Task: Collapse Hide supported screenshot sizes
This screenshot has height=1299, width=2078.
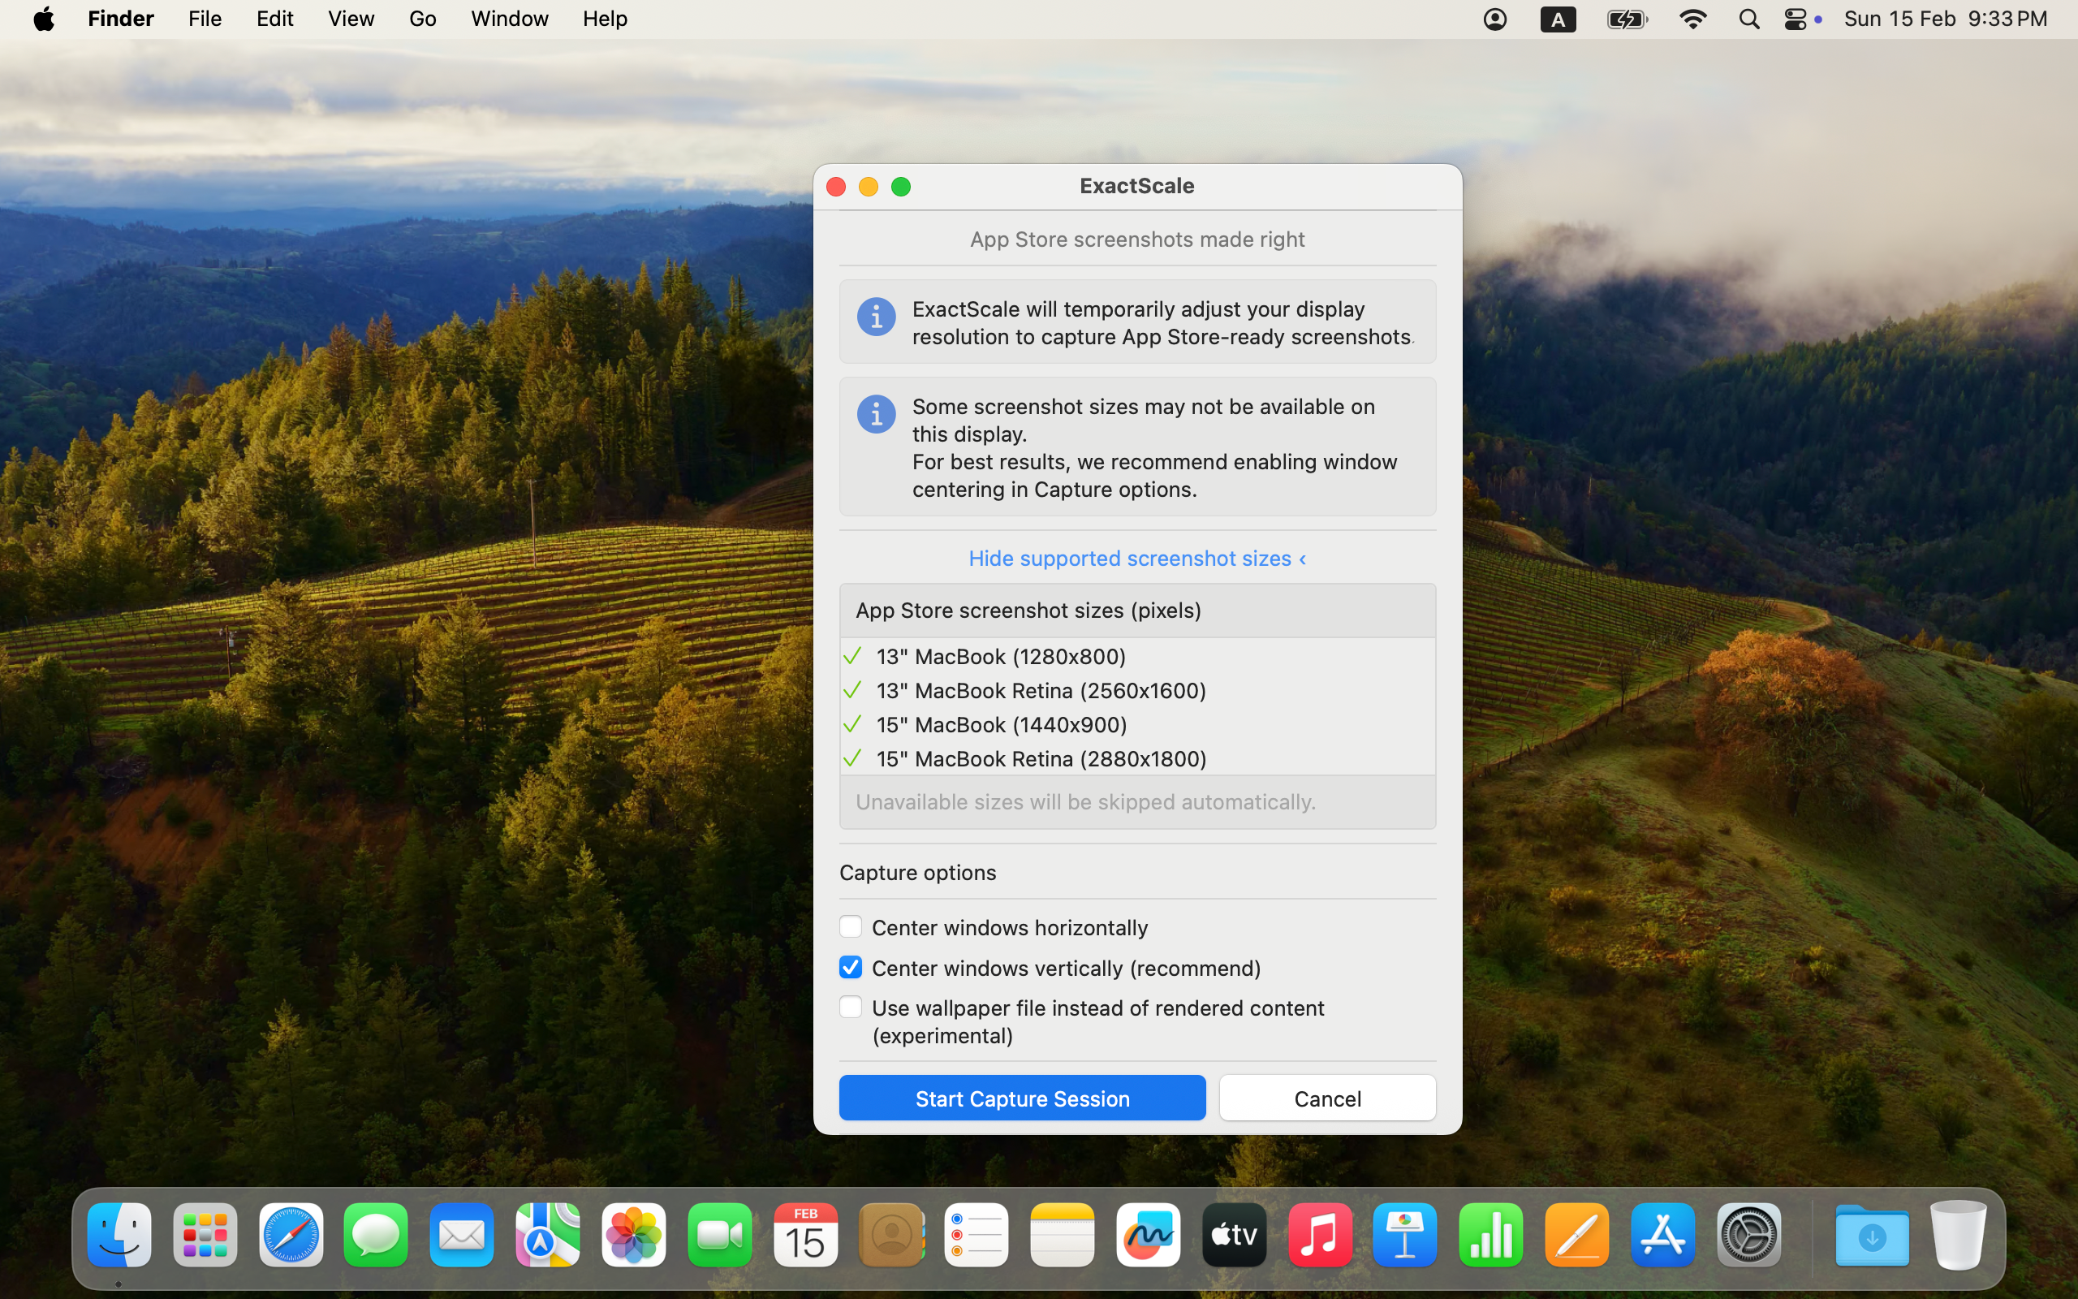Action: point(1137,559)
